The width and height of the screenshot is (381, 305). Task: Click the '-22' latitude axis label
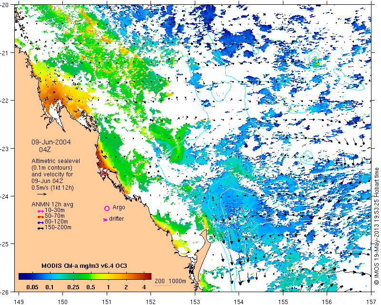point(4,101)
